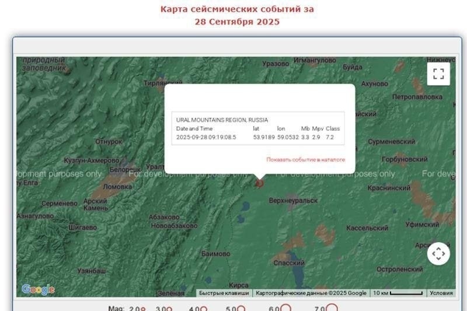Click magnitude 6.0 legend circle
Image resolution: width=467 pixels, height=311 pixels.
(x=286, y=308)
